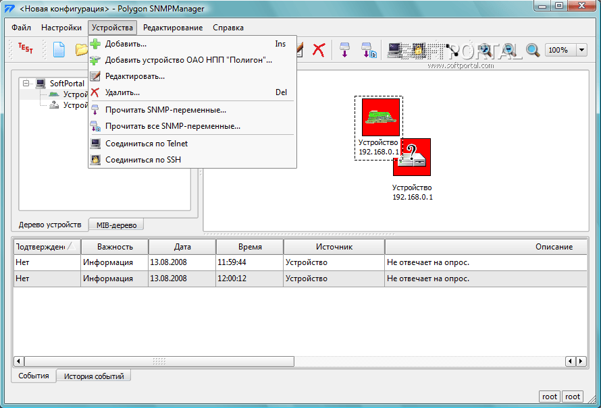Choose Добавить... from Устройства menu

tap(192, 44)
